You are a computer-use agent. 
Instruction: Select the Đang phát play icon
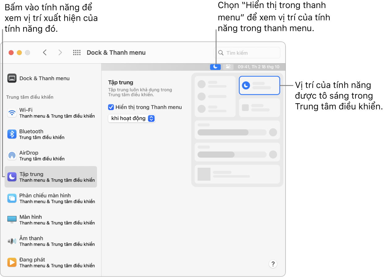click(x=12, y=262)
